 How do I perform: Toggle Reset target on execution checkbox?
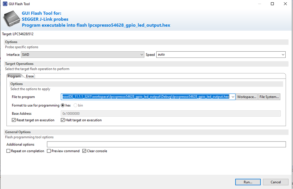(x=14, y=120)
